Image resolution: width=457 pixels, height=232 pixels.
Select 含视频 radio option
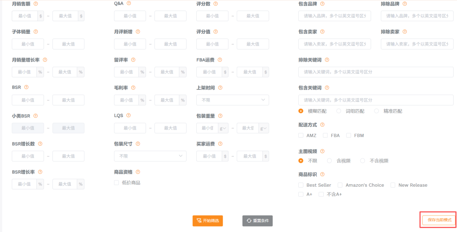click(x=329, y=160)
